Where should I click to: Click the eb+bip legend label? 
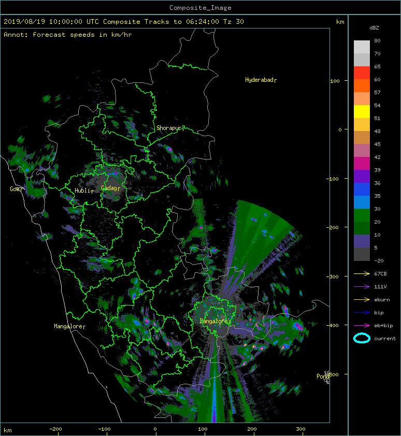[x=383, y=325]
